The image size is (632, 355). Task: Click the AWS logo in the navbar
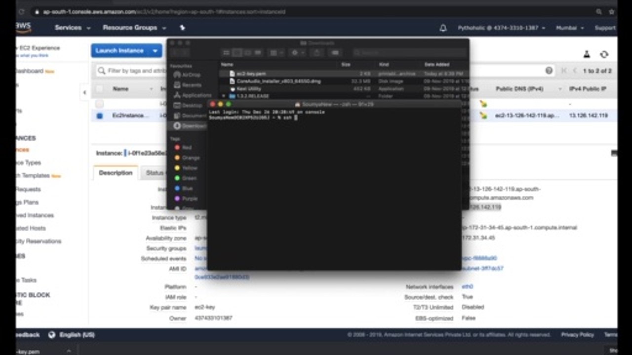point(23,28)
